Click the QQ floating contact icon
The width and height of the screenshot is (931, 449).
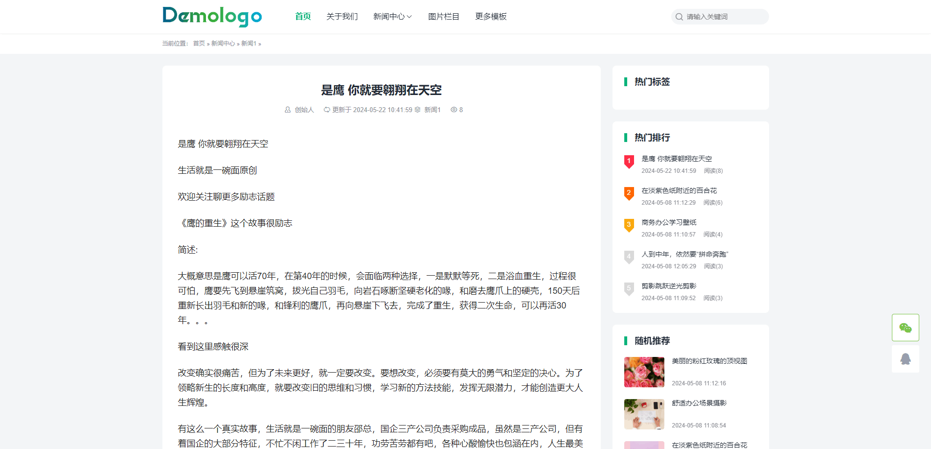click(905, 359)
